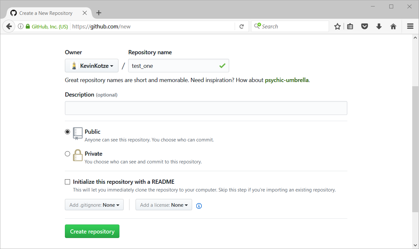Open the downloads arrow icon
419x249 pixels.
379,26
